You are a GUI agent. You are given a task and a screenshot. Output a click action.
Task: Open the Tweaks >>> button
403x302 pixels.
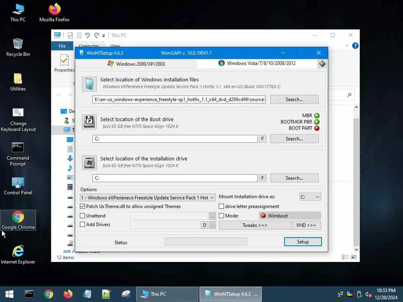pyautogui.click(x=255, y=225)
